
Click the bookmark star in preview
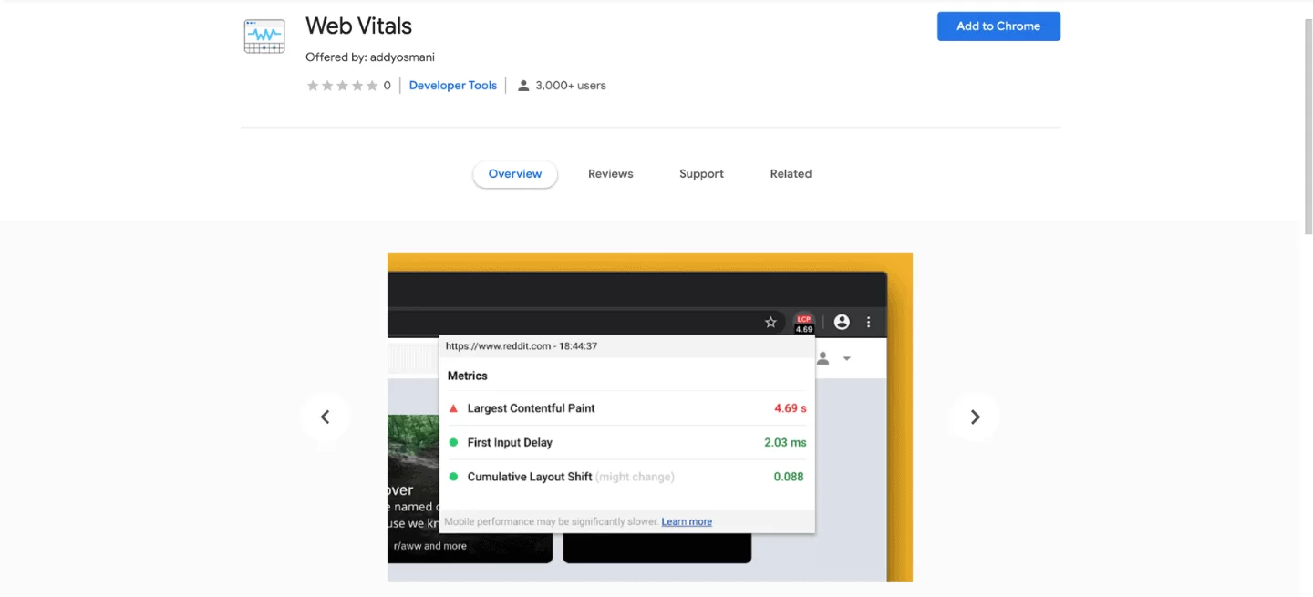[770, 322]
